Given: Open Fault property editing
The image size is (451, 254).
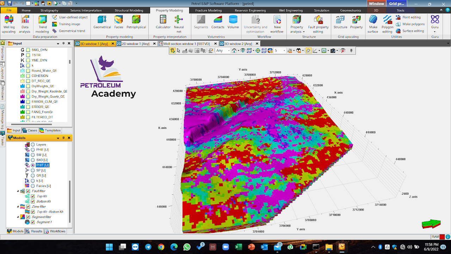Looking at the screenshot, I should pos(318,24).
